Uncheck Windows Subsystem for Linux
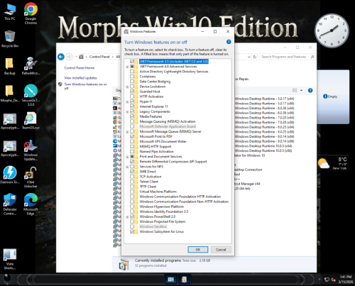This screenshot has height=286, width=355. click(x=132, y=231)
